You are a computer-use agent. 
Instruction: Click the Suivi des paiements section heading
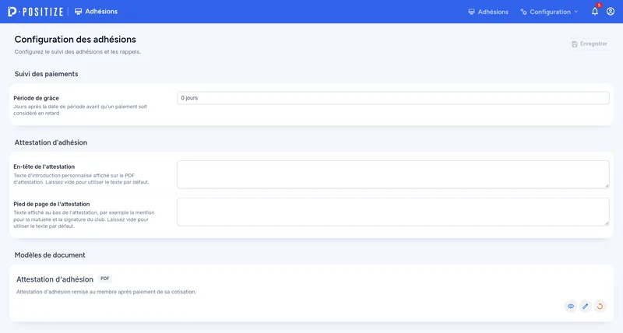coord(46,74)
